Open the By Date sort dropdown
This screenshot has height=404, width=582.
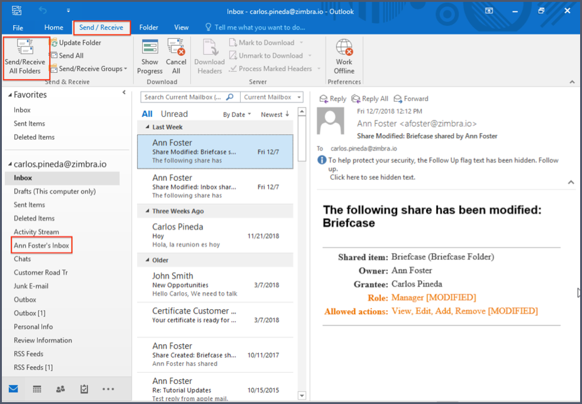point(237,114)
